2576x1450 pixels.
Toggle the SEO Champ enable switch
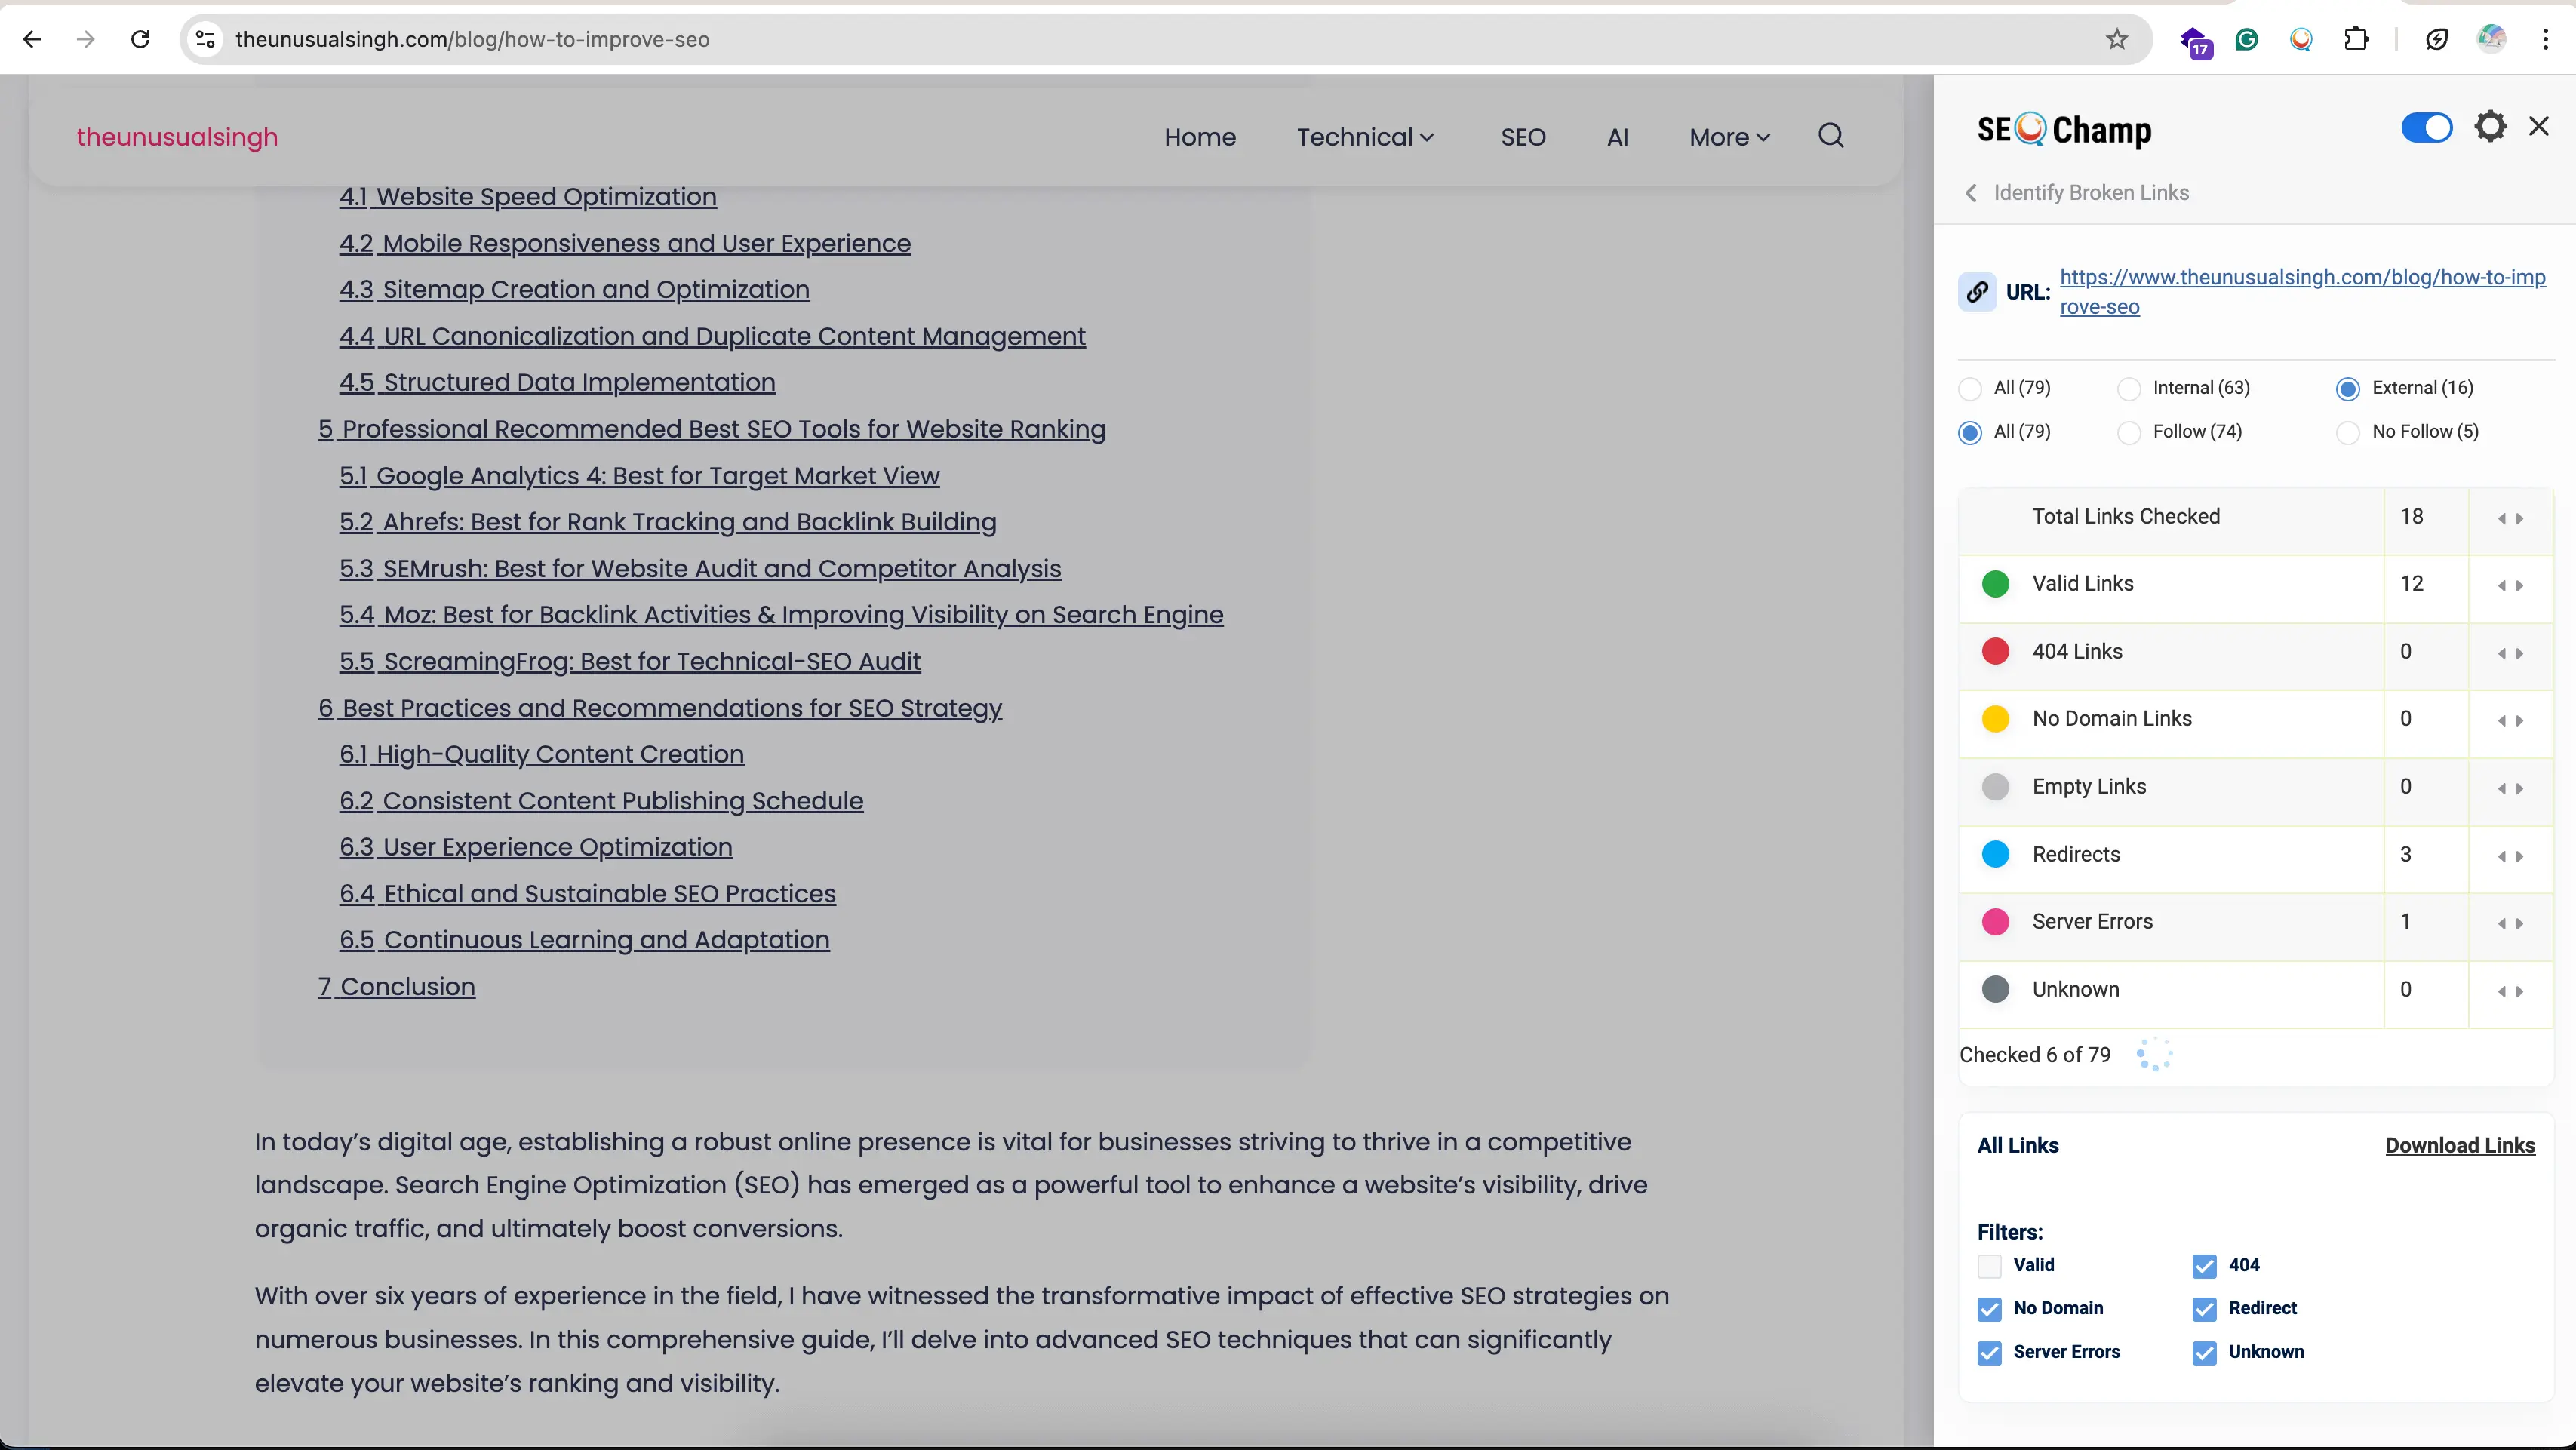pos(2427,128)
